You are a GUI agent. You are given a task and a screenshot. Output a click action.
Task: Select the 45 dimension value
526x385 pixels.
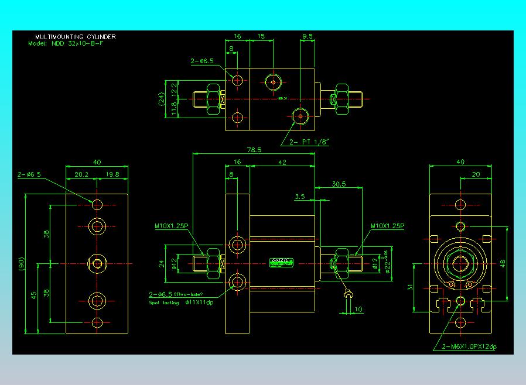(x=33, y=295)
